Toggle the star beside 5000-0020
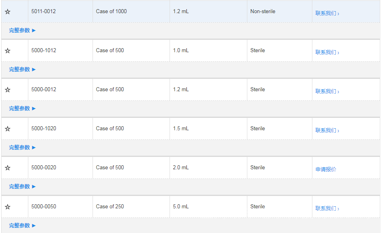 (x=8, y=168)
